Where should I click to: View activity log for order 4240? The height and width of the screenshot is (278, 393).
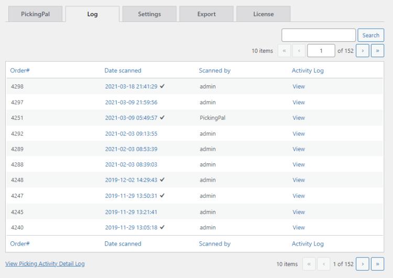[298, 227]
